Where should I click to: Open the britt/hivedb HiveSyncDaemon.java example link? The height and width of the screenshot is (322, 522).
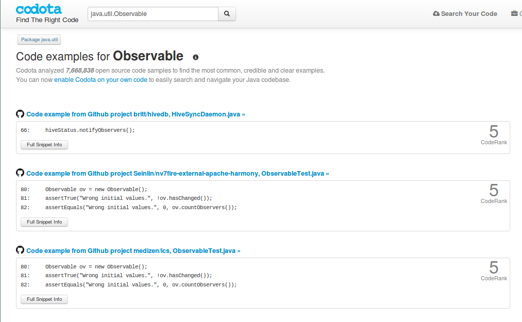click(x=136, y=114)
